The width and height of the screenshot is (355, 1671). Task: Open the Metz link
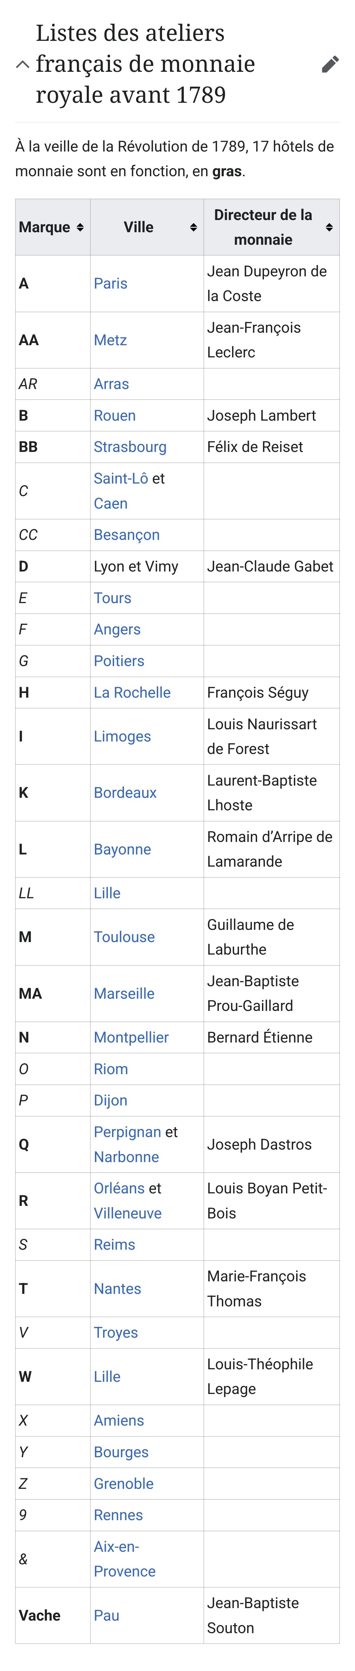click(110, 340)
